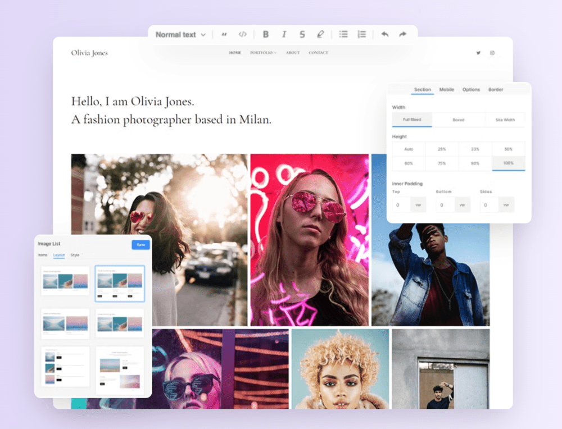Screen dimensions: 562x429
Task: Change the Top padding vw unit
Action: click(418, 205)
